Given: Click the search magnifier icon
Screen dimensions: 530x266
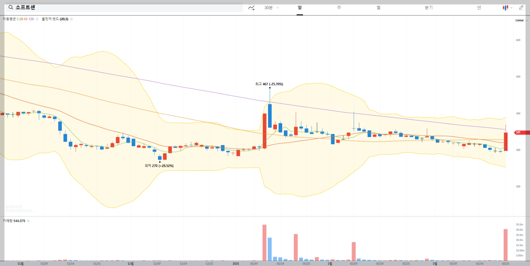Looking at the screenshot, I should pos(11,7).
